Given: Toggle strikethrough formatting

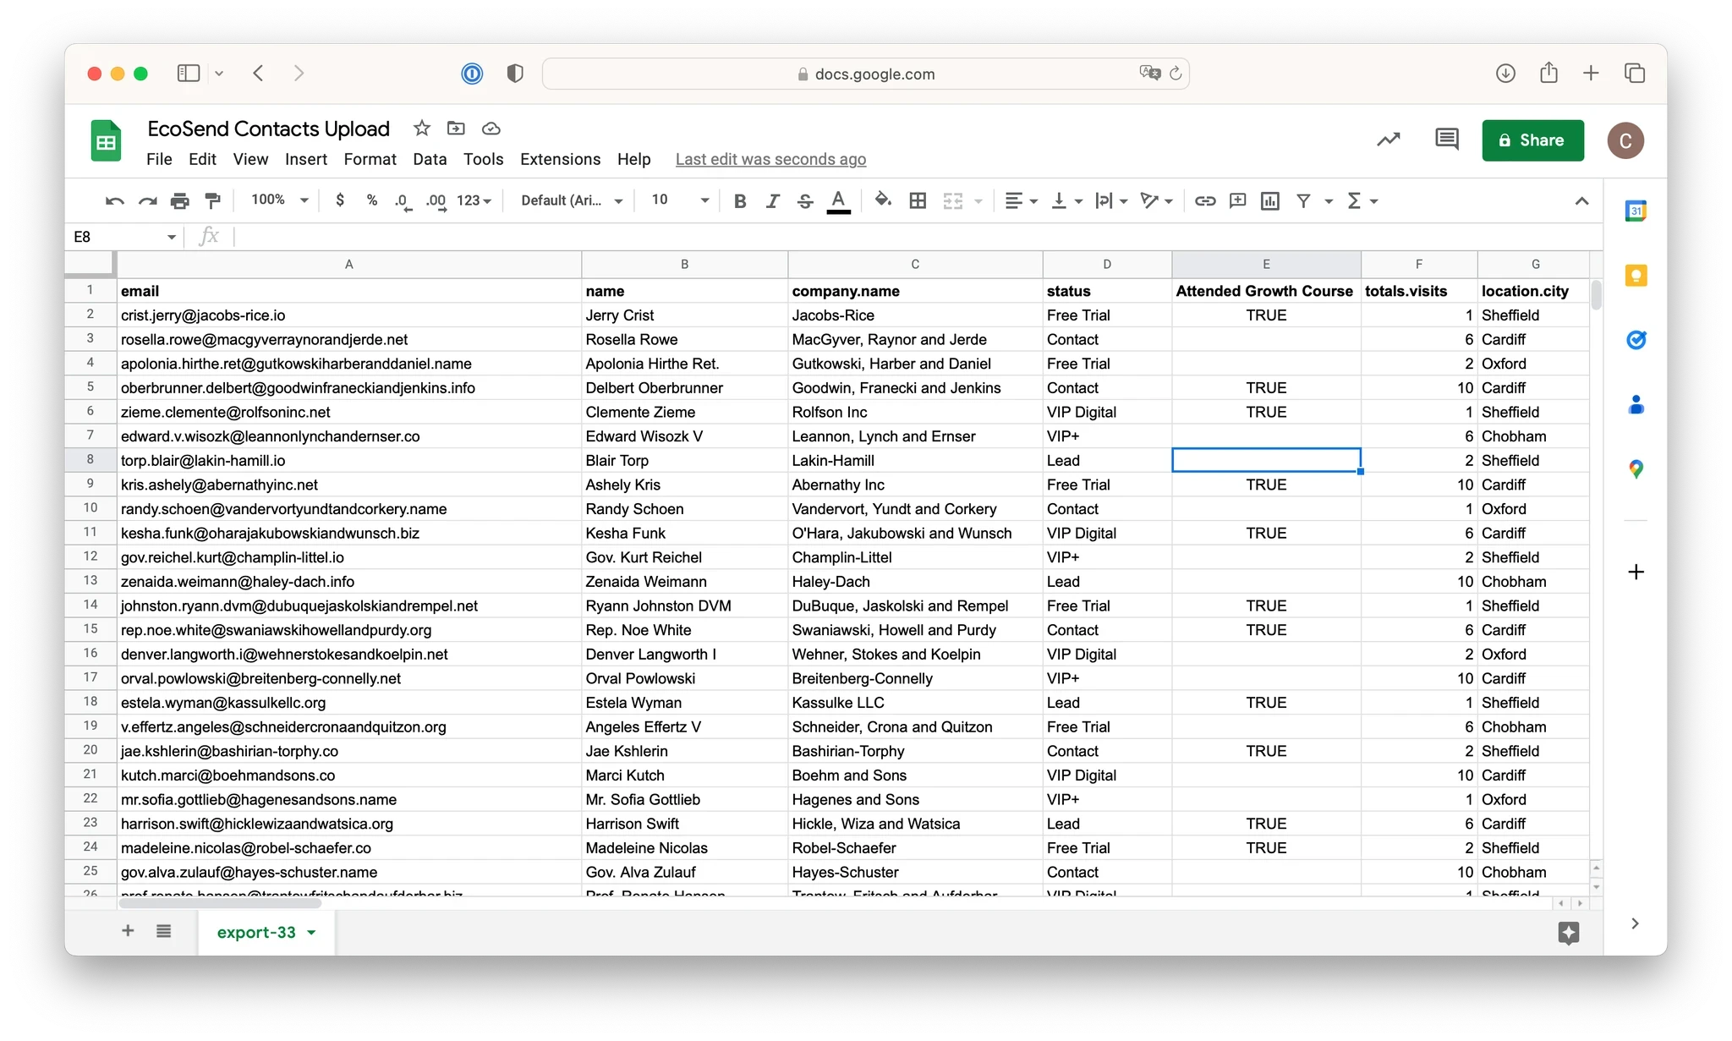Looking at the screenshot, I should [x=805, y=200].
